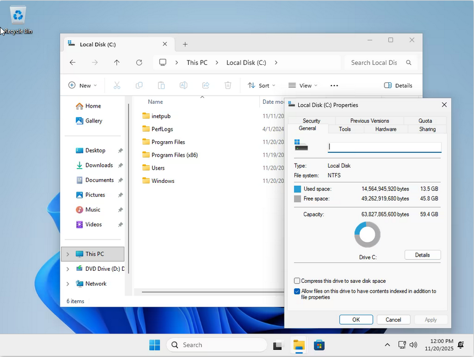Open Microsoft Store from the taskbar

tap(319, 345)
